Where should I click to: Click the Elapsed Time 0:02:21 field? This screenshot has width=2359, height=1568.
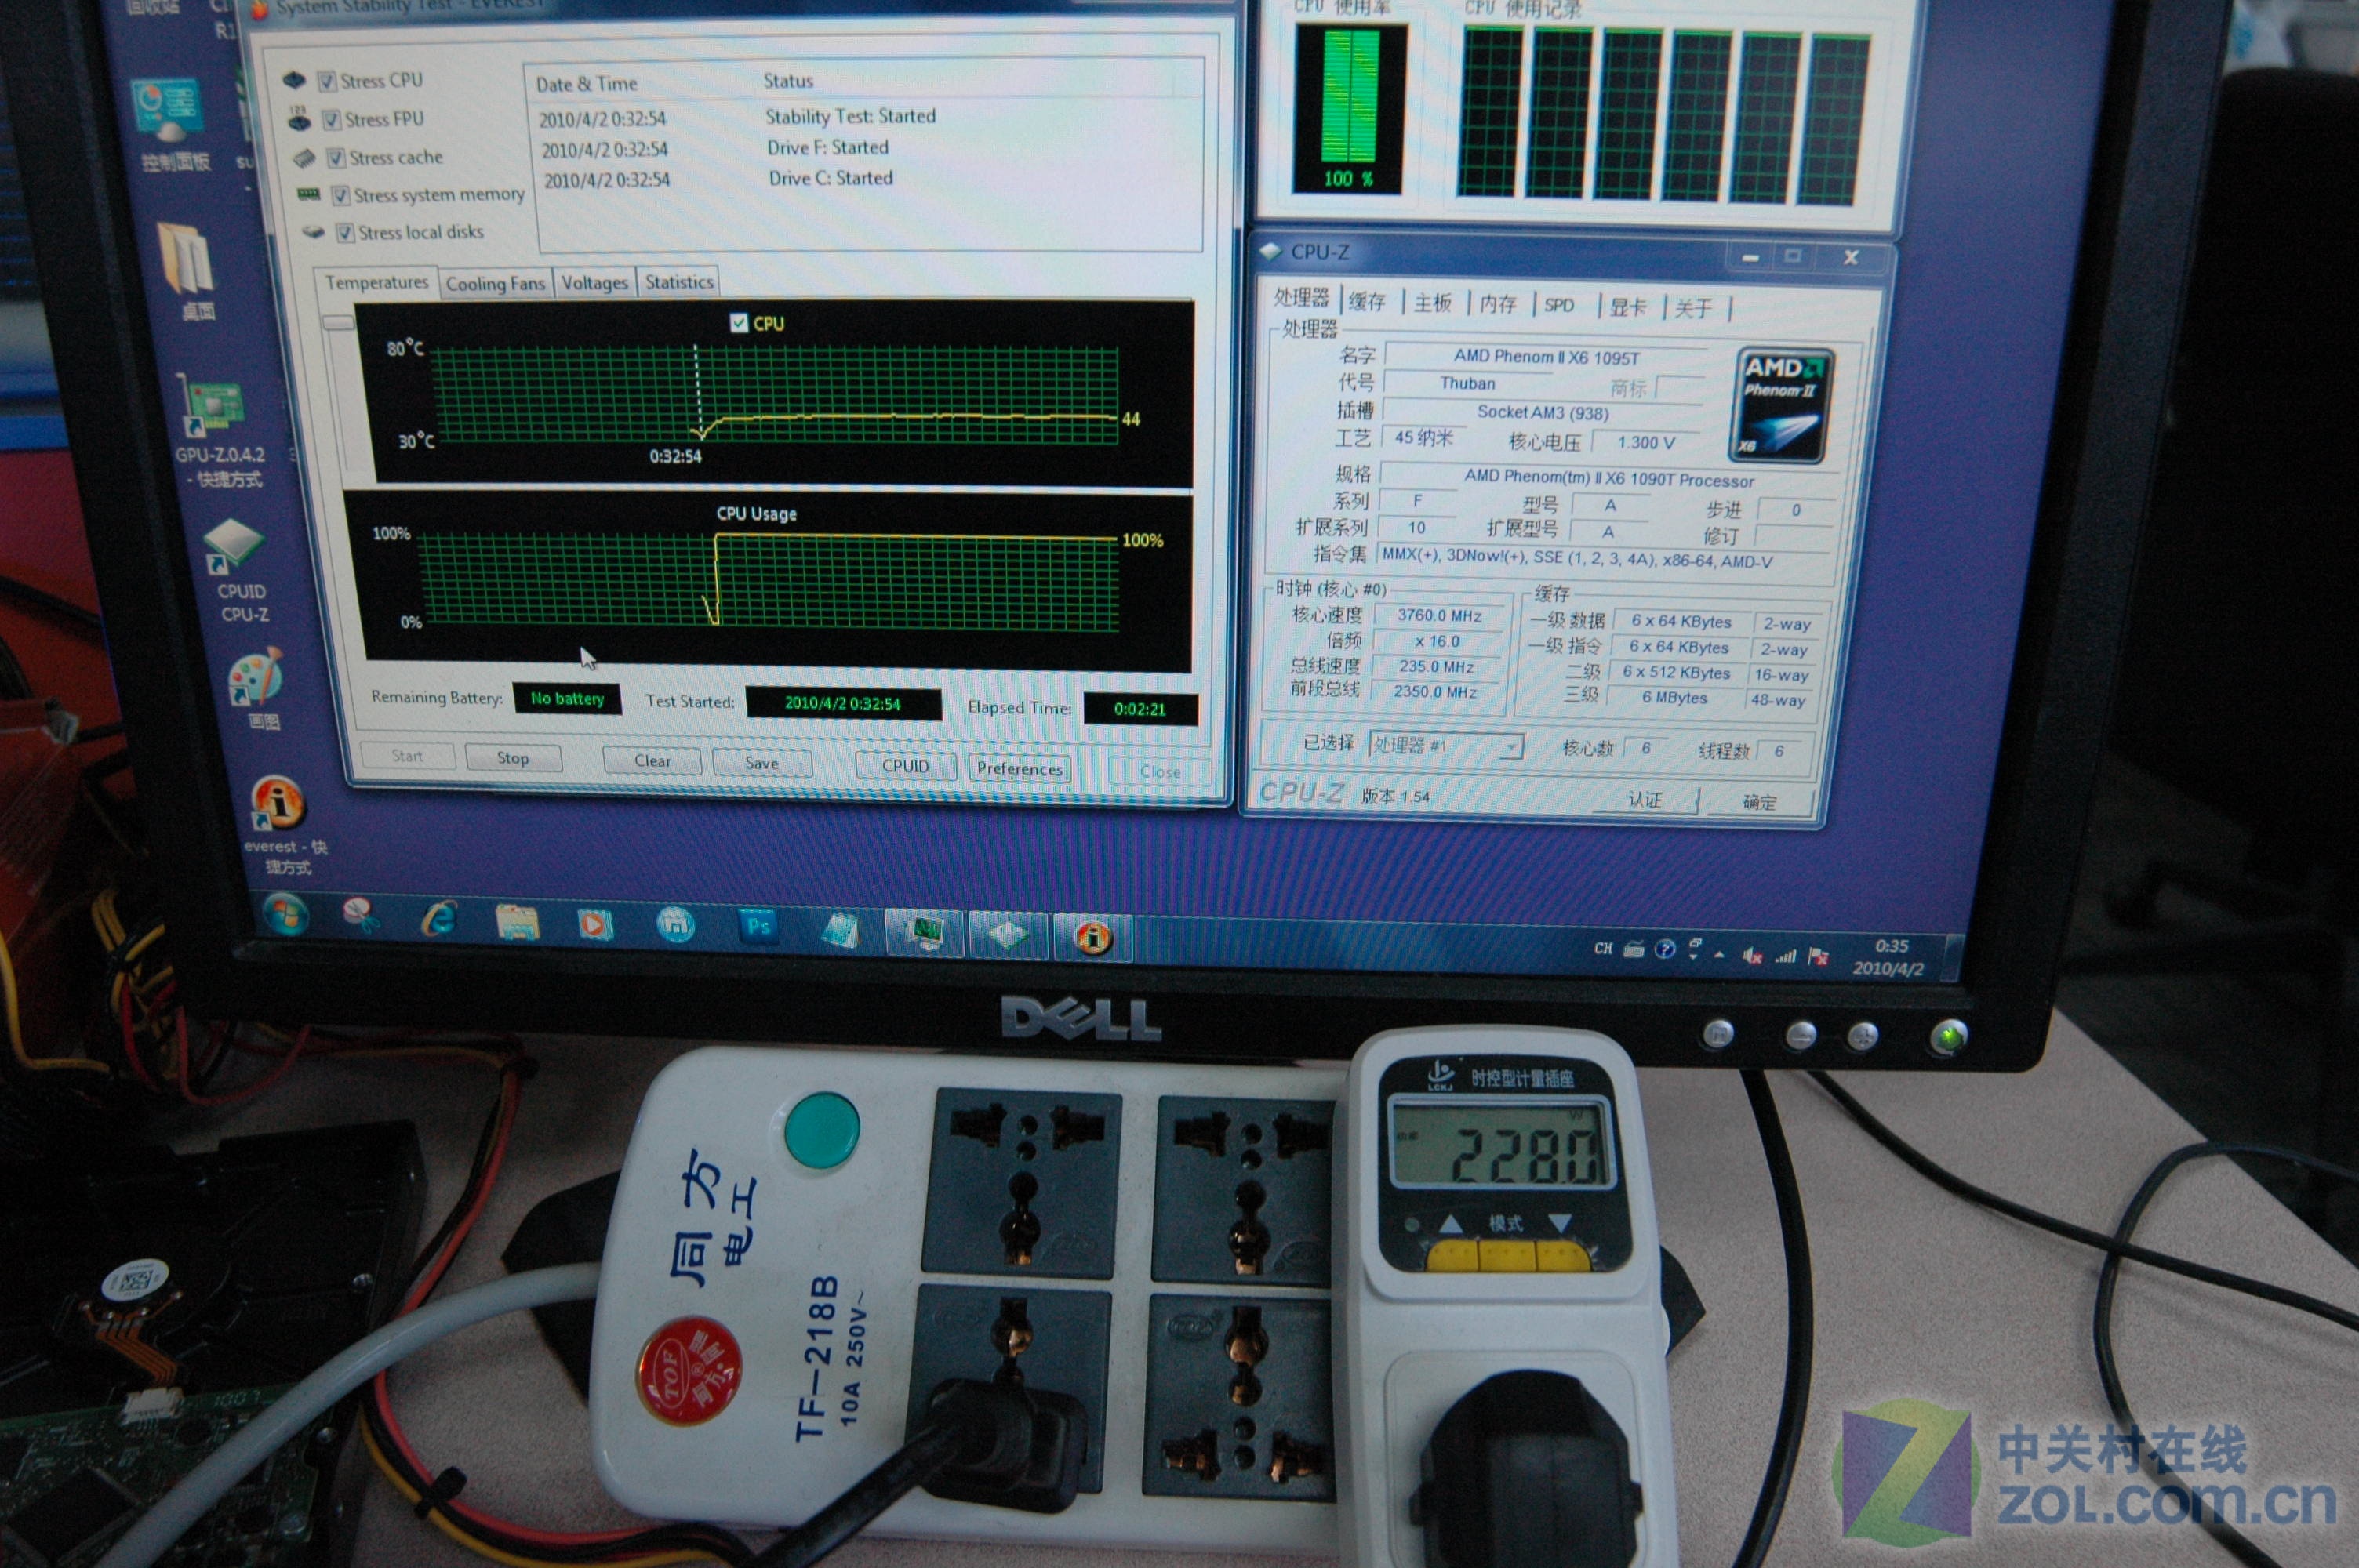point(1140,710)
